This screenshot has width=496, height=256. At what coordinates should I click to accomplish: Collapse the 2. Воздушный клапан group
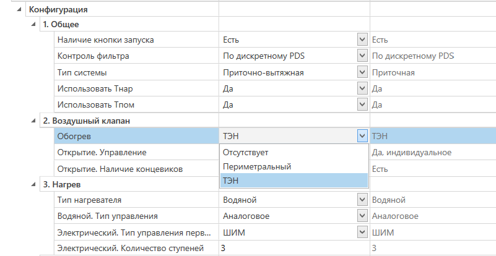32,121
